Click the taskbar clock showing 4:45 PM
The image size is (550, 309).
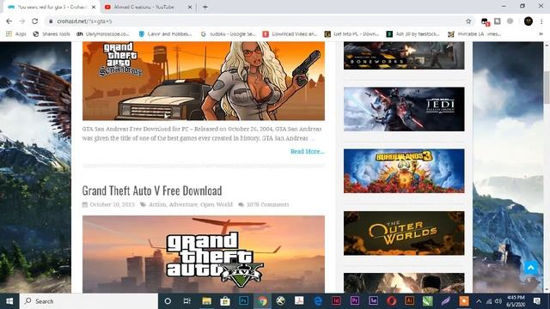click(x=516, y=301)
